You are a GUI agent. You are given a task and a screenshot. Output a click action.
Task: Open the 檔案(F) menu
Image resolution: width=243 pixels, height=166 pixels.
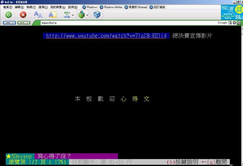click(8, 7)
